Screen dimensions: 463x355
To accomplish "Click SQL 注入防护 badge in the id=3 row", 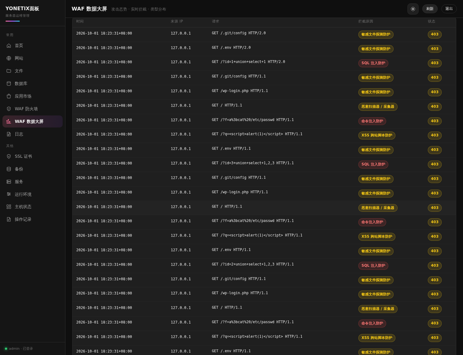I will point(373,165).
